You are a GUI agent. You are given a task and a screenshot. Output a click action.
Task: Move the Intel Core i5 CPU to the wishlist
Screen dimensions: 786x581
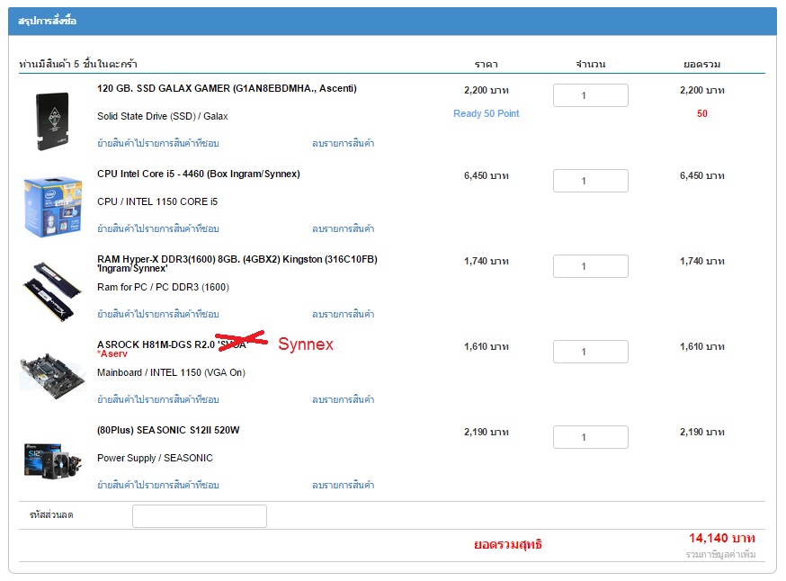pos(158,228)
